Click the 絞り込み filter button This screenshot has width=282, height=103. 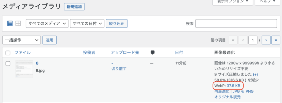point(117,24)
